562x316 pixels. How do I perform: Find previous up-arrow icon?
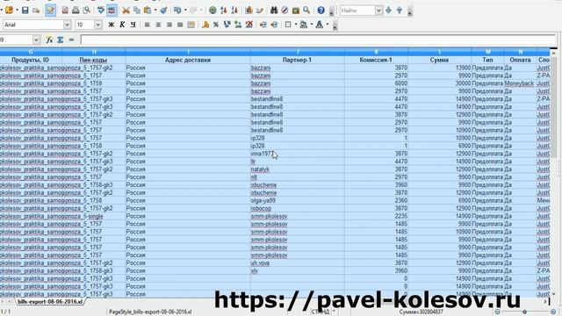click(400, 11)
